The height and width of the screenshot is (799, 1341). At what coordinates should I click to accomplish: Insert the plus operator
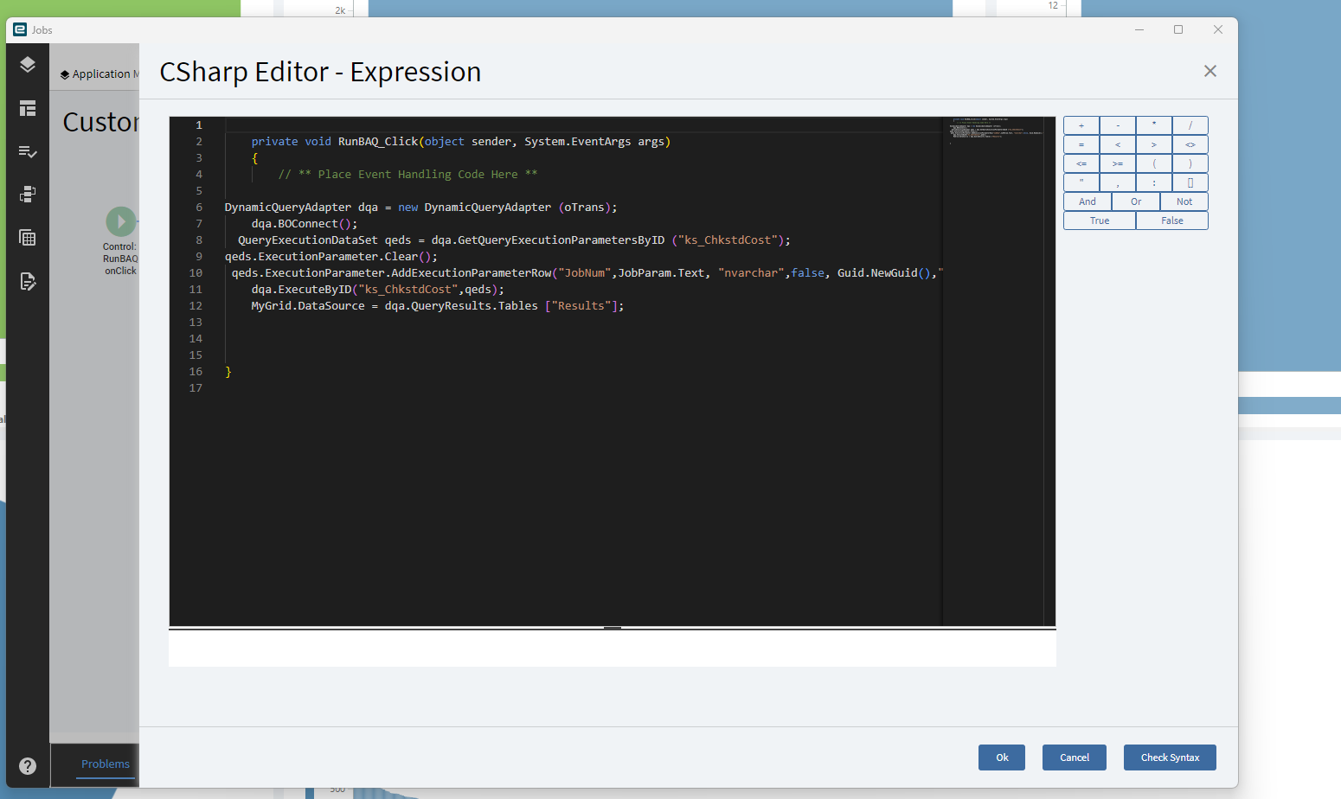1081,125
